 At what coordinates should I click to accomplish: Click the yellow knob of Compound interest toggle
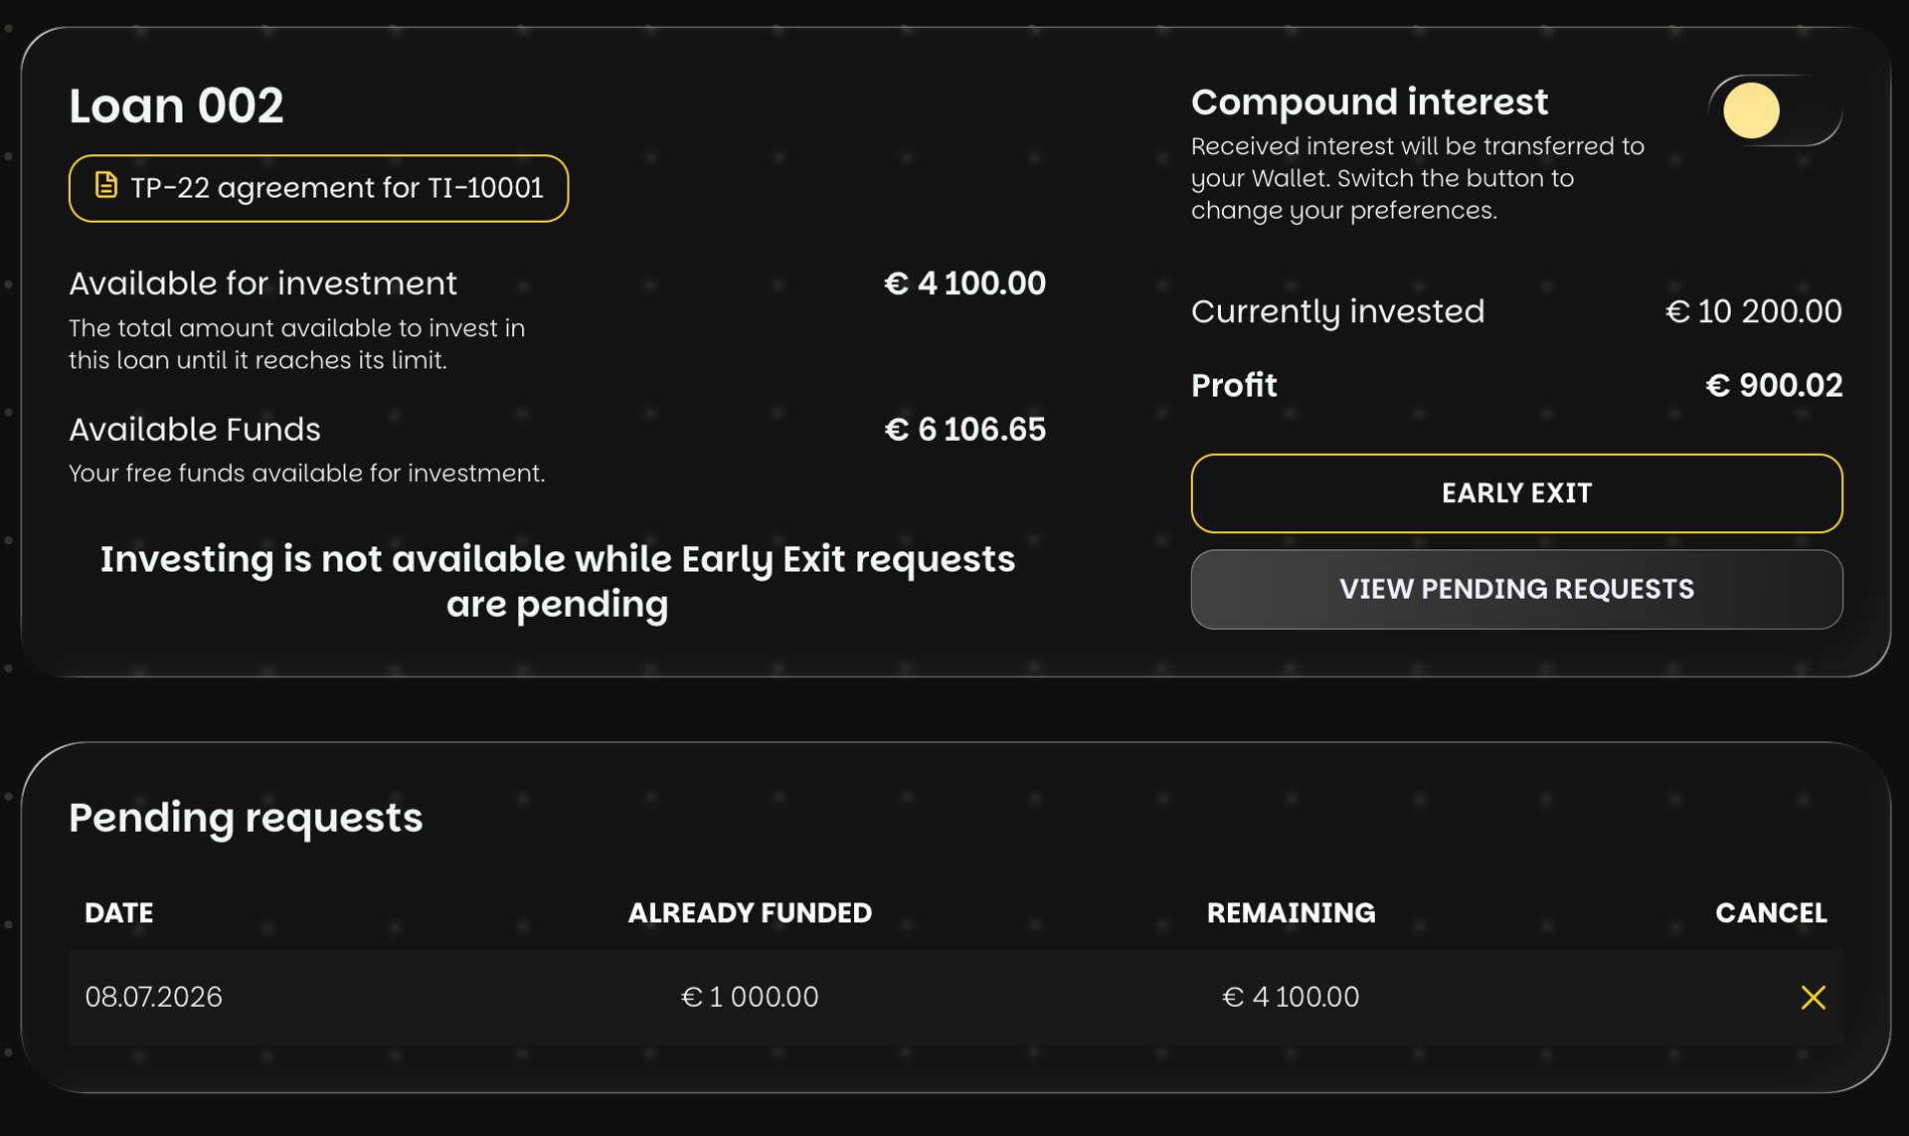pyautogui.click(x=1751, y=110)
